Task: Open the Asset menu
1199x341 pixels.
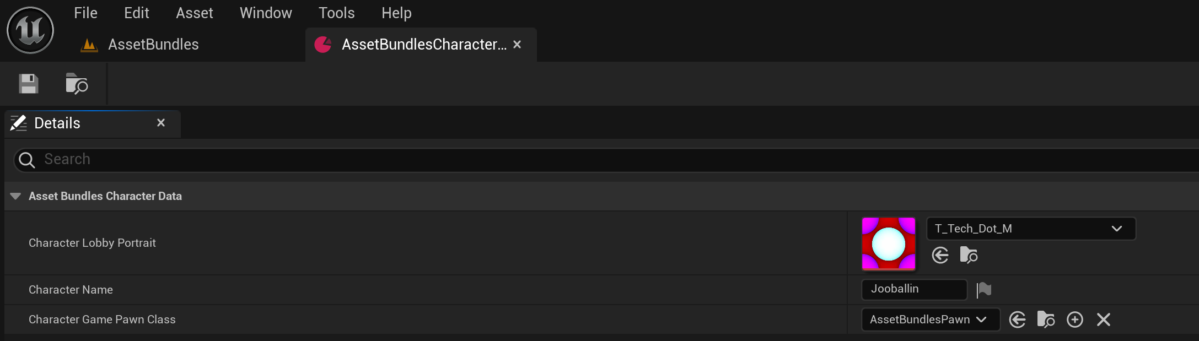Action: [x=194, y=12]
